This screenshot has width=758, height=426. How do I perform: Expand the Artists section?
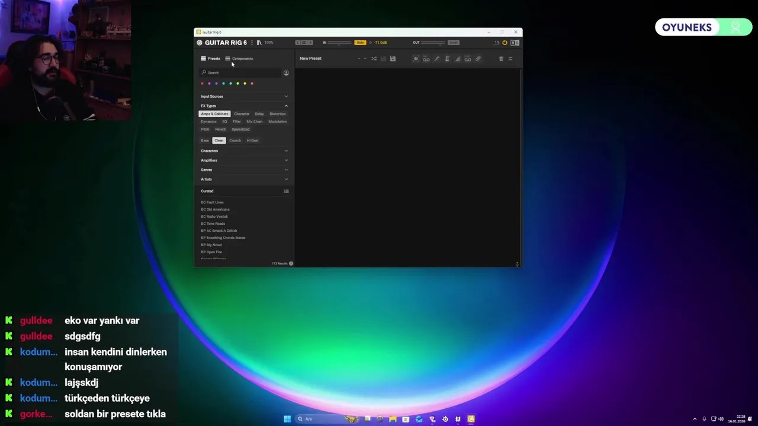pos(244,179)
